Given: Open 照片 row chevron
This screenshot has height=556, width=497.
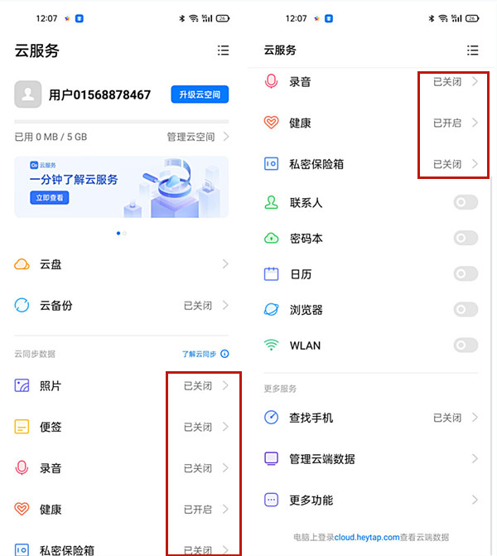Looking at the screenshot, I should pyautogui.click(x=225, y=385).
